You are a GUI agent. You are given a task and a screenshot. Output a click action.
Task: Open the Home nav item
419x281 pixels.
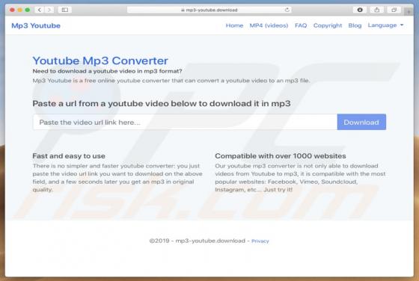(234, 25)
